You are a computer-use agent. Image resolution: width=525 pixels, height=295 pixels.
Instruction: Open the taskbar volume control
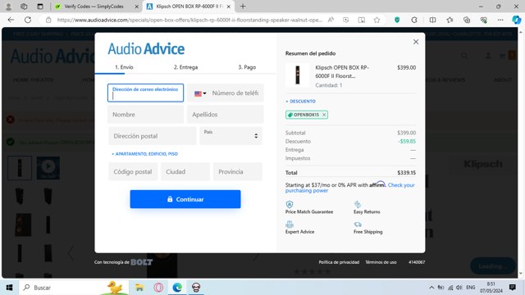459,288
